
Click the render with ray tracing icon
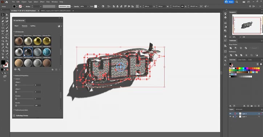click(59, 26)
